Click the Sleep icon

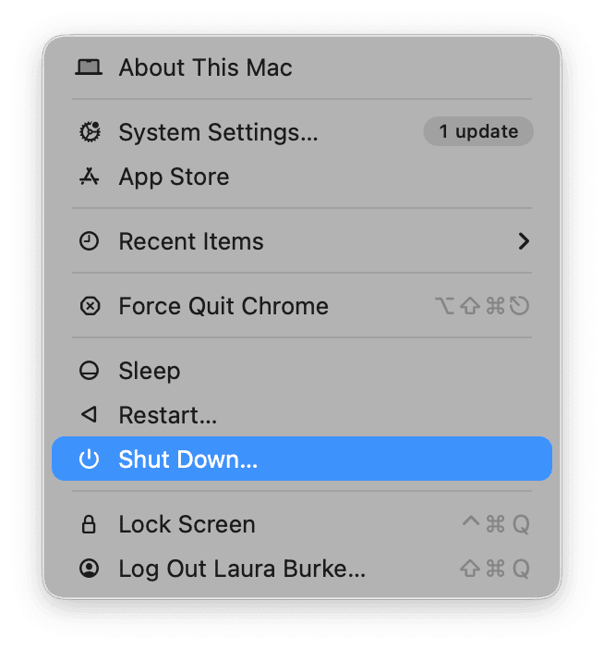pos(89,371)
